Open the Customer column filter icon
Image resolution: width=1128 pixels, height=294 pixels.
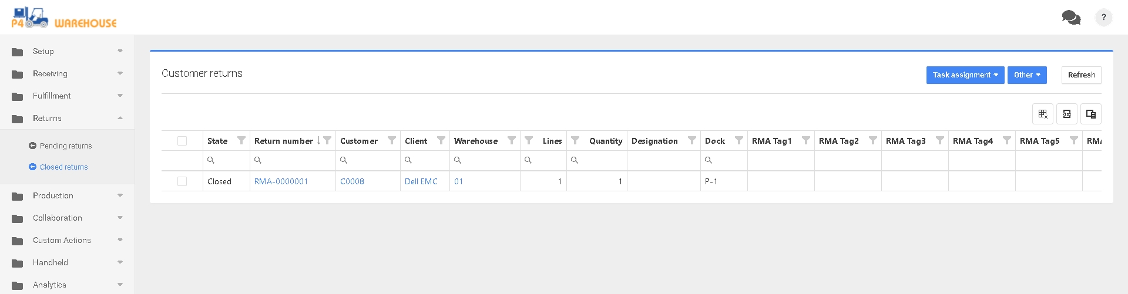[391, 140]
